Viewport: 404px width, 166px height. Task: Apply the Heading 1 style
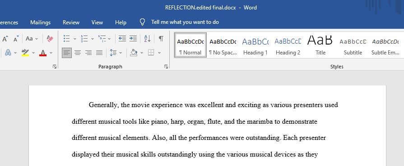coord(255,45)
